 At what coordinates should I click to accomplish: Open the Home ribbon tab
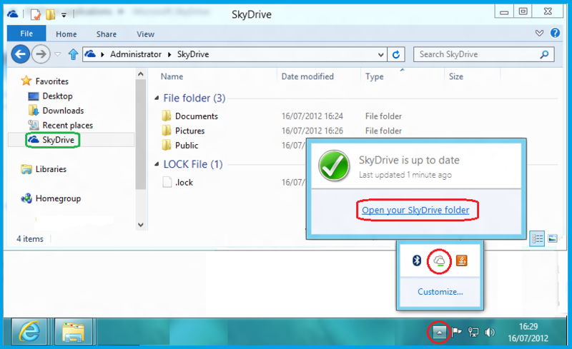(x=66, y=34)
